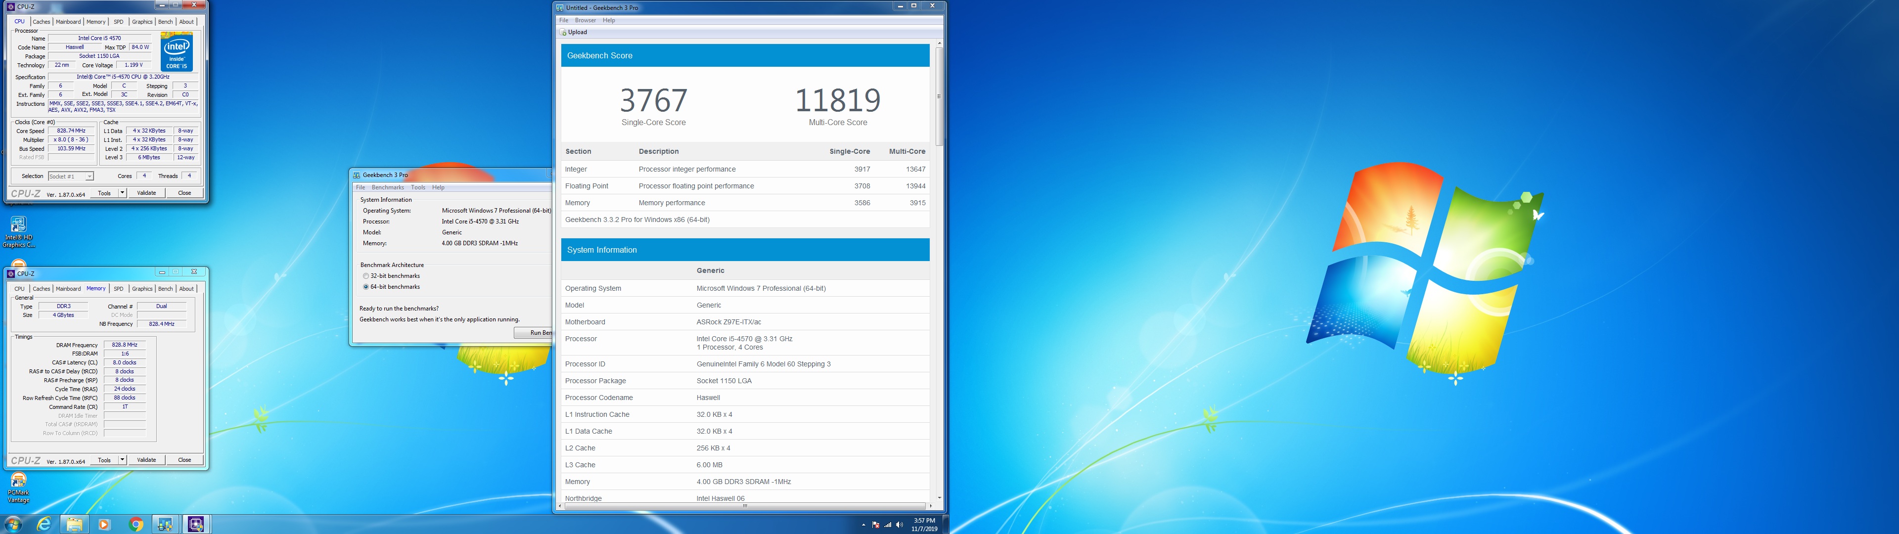The image size is (1899, 534).
Task: Click Validate in top CPU-Z window
Action: [x=147, y=193]
